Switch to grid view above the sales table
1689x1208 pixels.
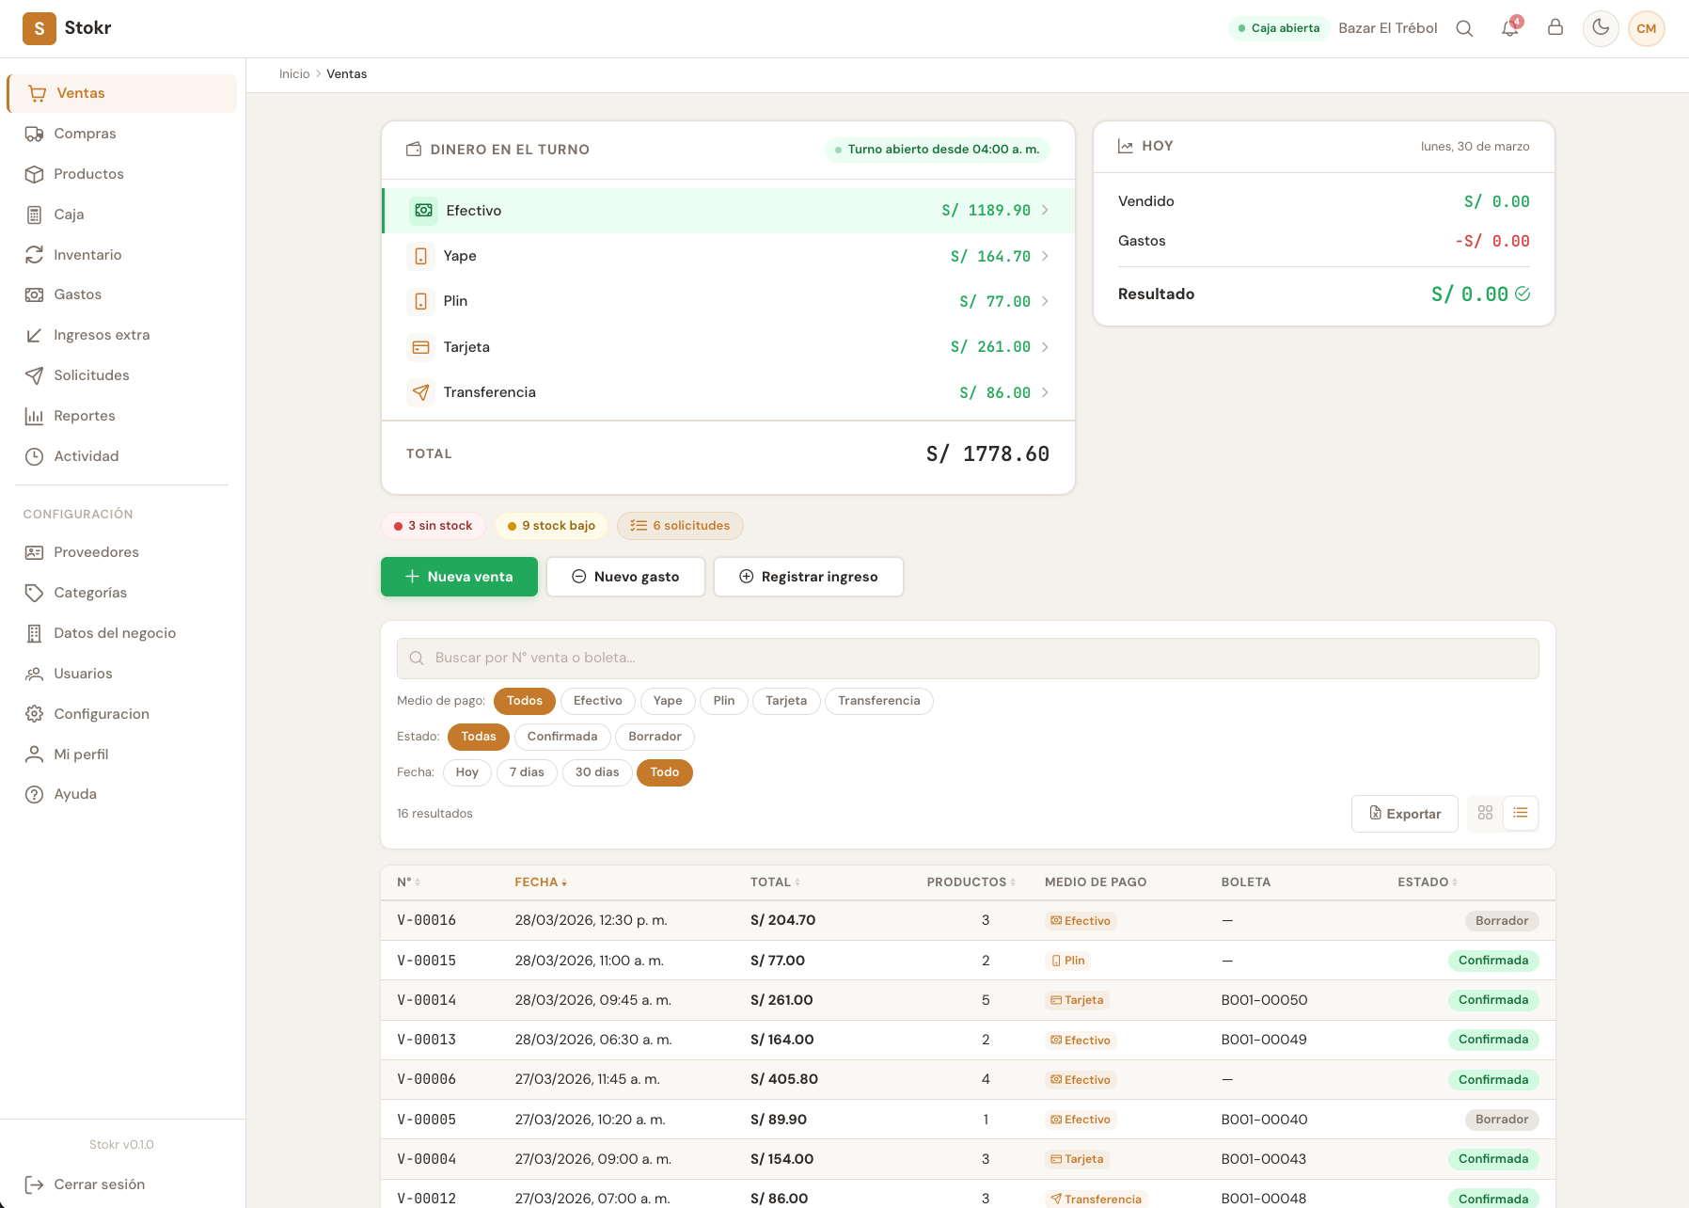pyautogui.click(x=1485, y=813)
